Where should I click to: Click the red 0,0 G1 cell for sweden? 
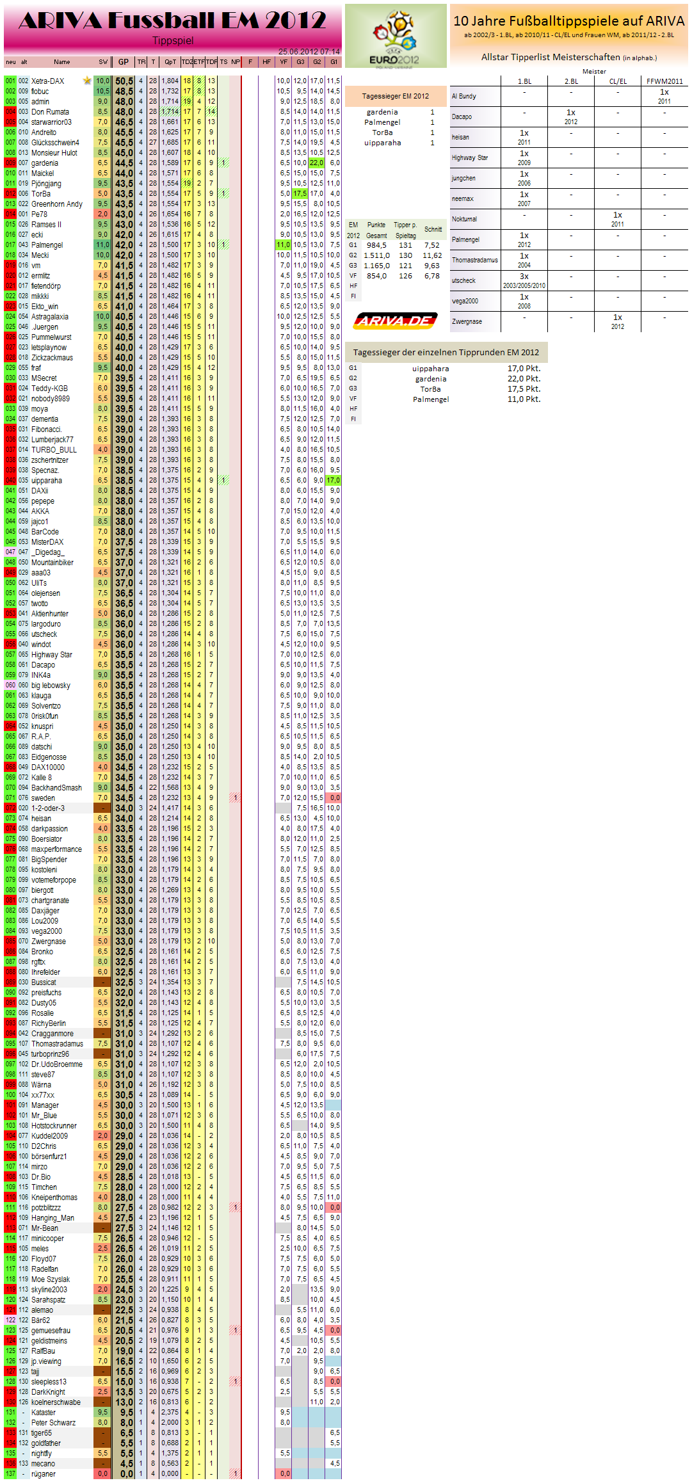(x=334, y=798)
